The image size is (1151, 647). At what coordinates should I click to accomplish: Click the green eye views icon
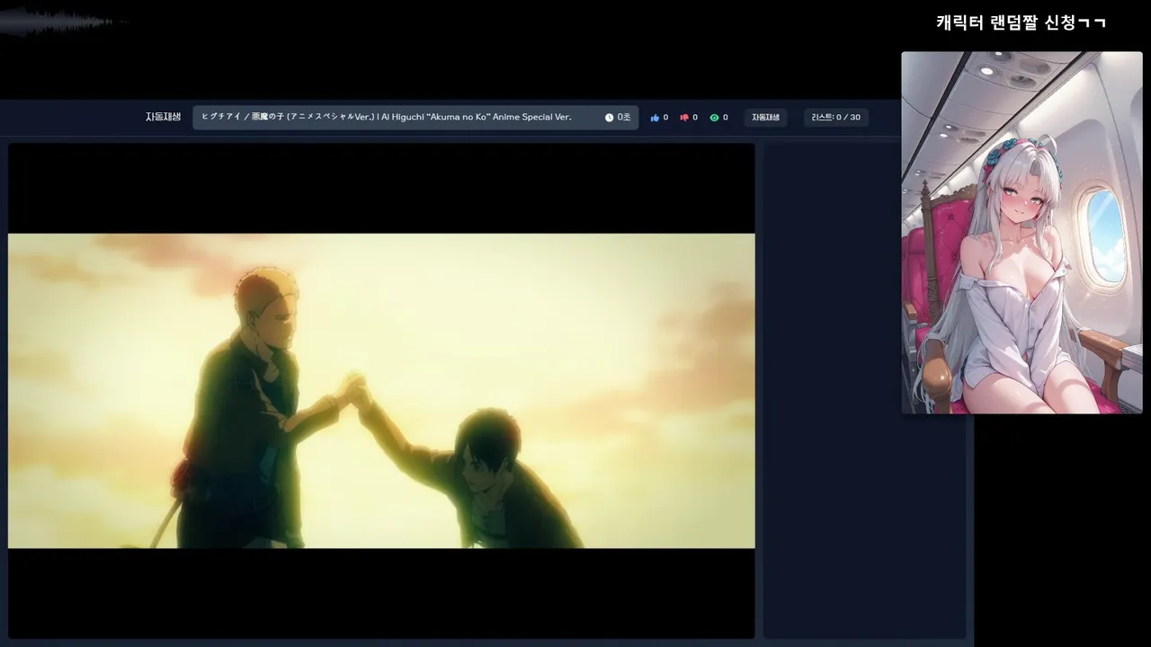pyautogui.click(x=714, y=118)
